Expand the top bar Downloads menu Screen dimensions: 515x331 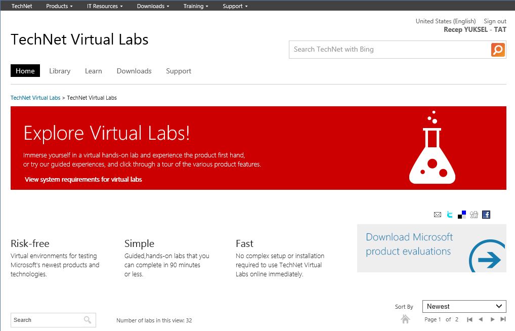click(153, 6)
